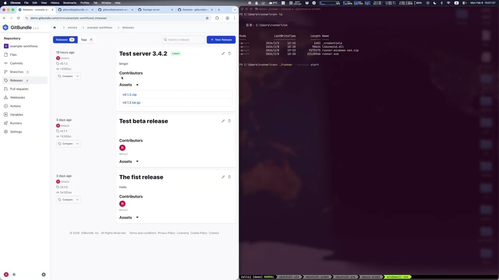Image resolution: width=499 pixels, height=280 pixels.
Task: Download the v0.1.2.tar.gz asset
Action: coord(131,103)
